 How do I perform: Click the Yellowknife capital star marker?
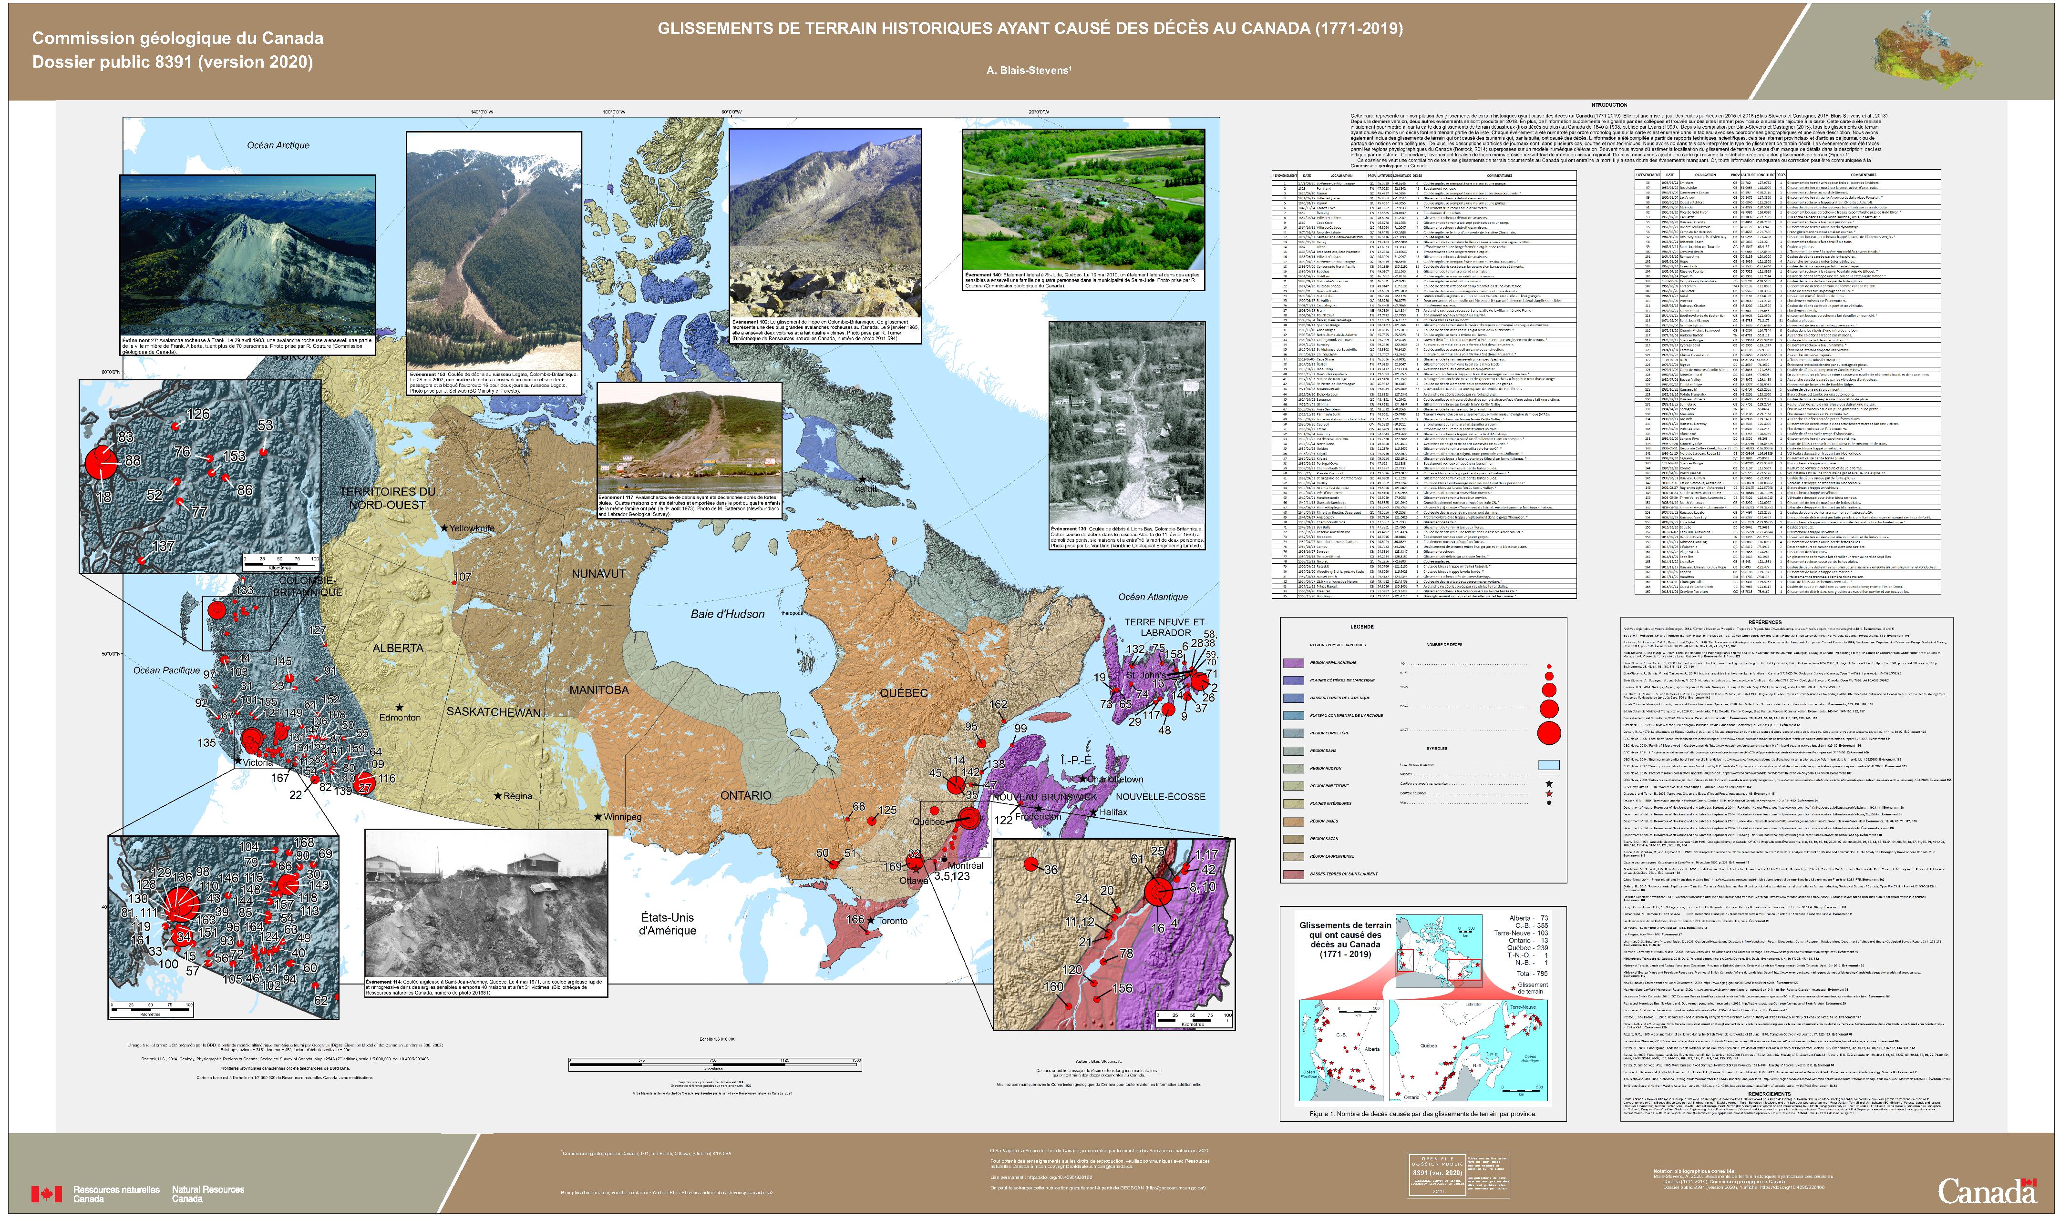coord(444,528)
